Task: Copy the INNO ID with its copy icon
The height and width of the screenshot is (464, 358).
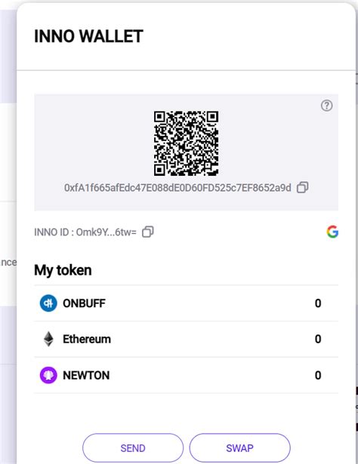Action: click(148, 232)
